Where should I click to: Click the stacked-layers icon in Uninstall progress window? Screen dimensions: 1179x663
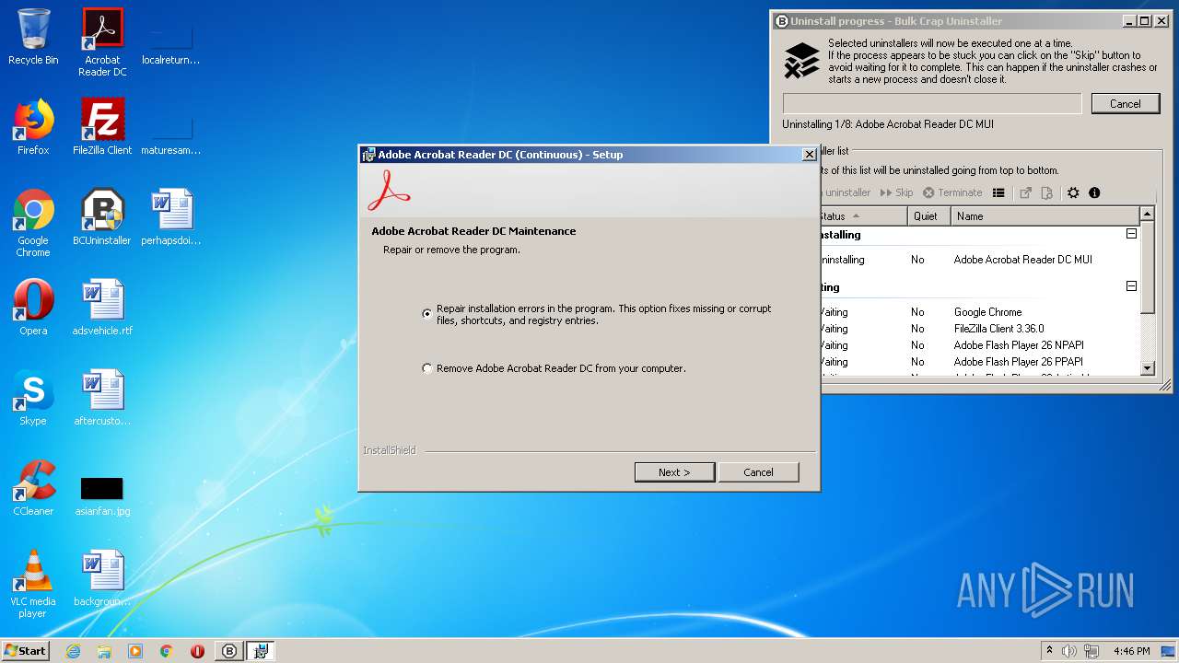(x=801, y=61)
